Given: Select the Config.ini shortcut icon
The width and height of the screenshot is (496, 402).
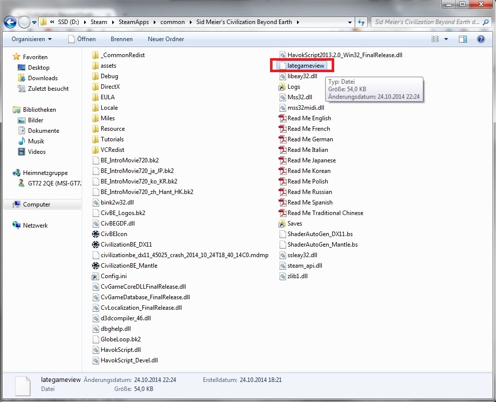Looking at the screenshot, I should [96, 276].
